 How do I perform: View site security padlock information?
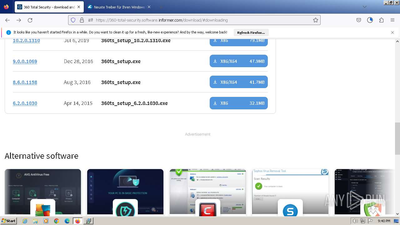point(82,20)
